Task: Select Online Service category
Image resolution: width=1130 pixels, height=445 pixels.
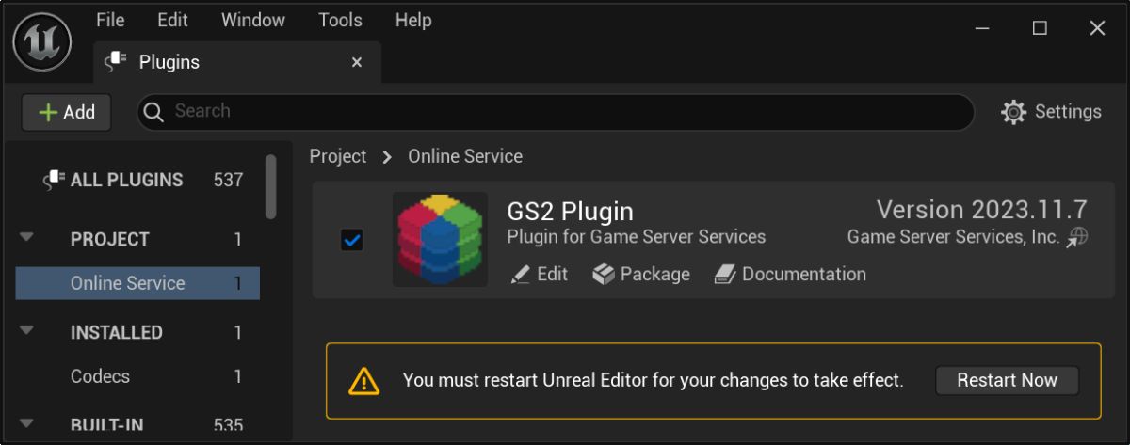Action: click(137, 283)
